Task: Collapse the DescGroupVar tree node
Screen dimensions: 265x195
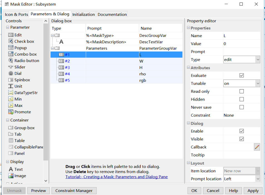Action: (x=53, y=35)
